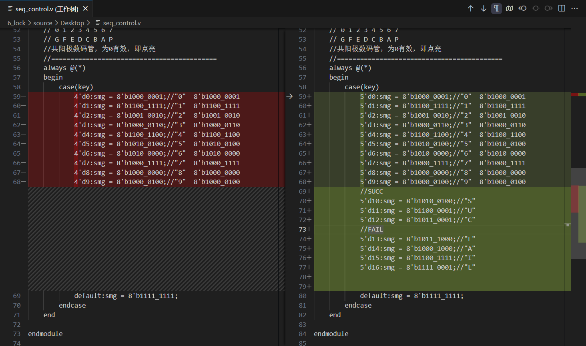The height and width of the screenshot is (346, 586).
Task: Open the Desktop breadcrumb folder
Action: 72,23
